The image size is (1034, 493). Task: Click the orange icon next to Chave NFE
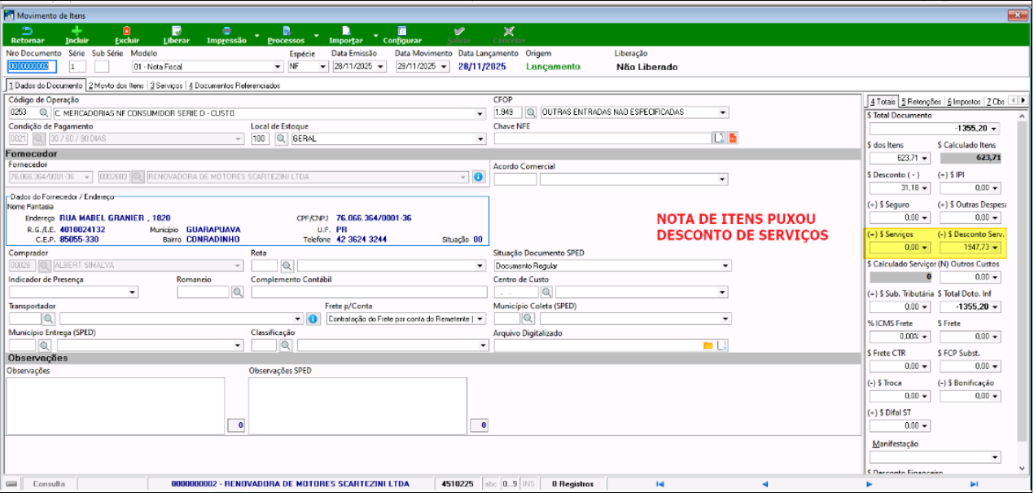coord(732,139)
